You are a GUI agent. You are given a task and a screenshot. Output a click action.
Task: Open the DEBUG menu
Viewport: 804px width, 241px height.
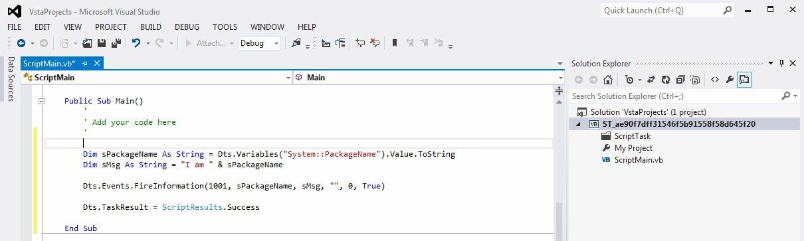pos(187,27)
